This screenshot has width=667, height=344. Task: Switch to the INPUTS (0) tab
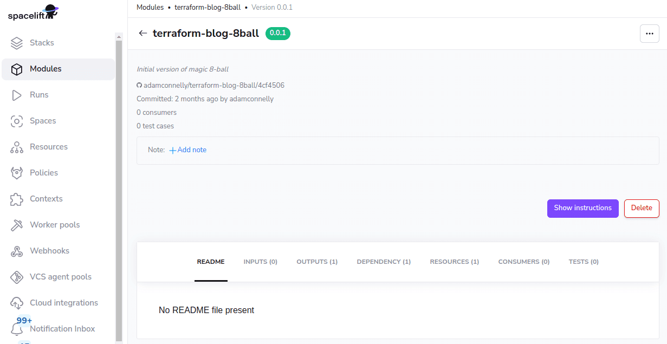pyautogui.click(x=261, y=262)
